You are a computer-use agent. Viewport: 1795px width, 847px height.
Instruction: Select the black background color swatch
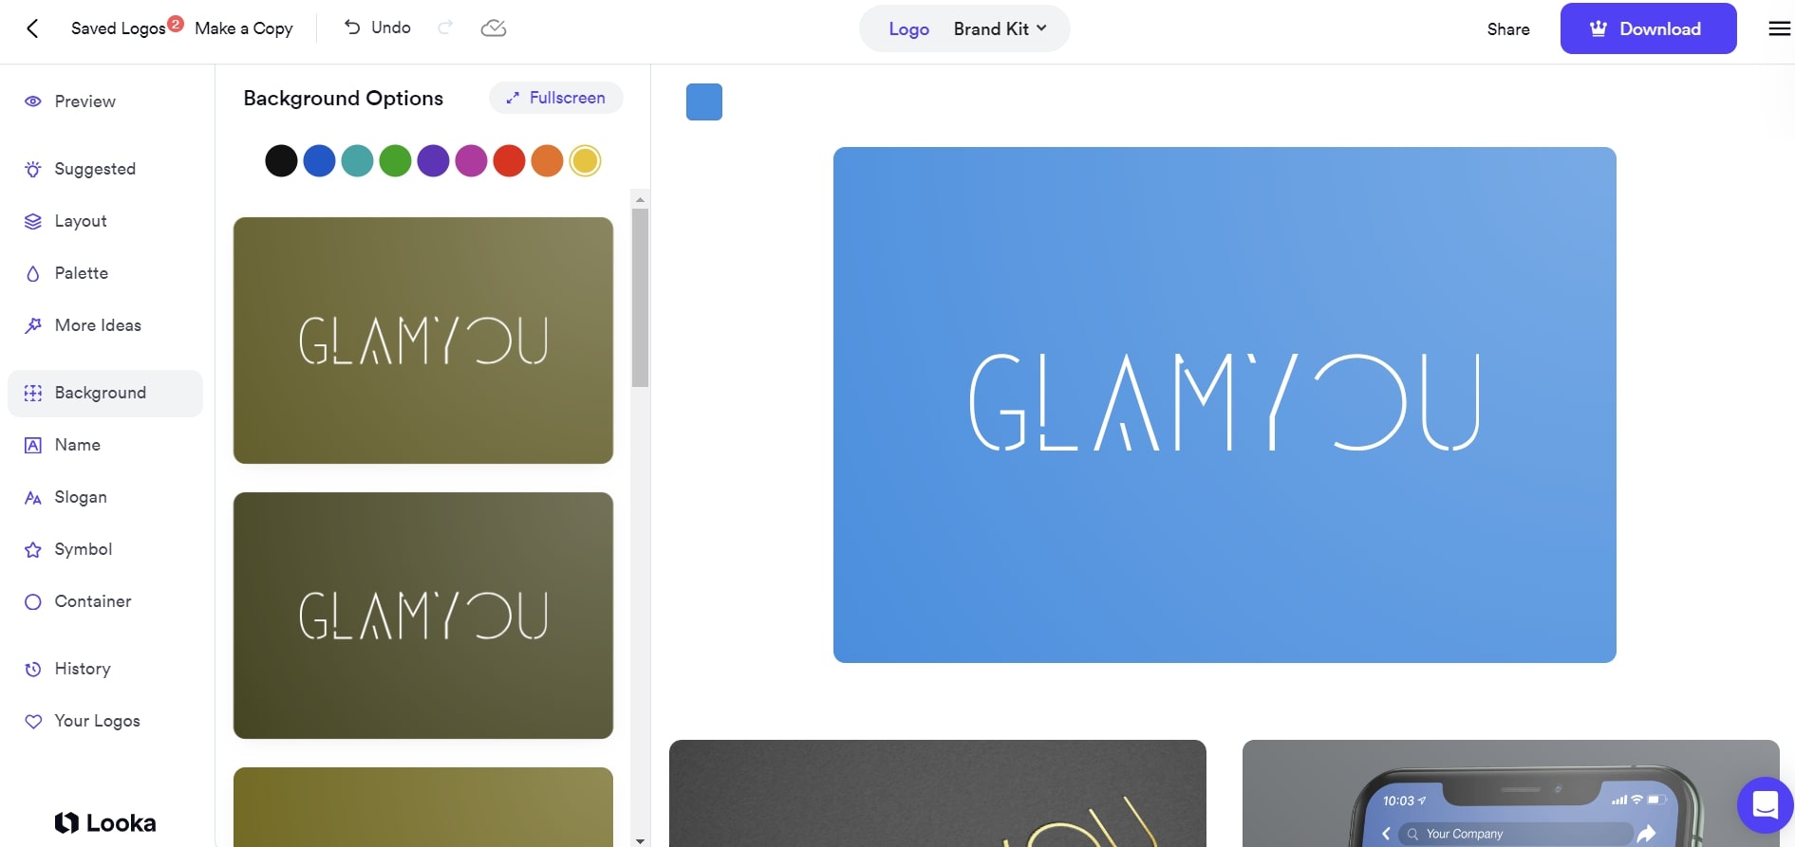coord(281,160)
